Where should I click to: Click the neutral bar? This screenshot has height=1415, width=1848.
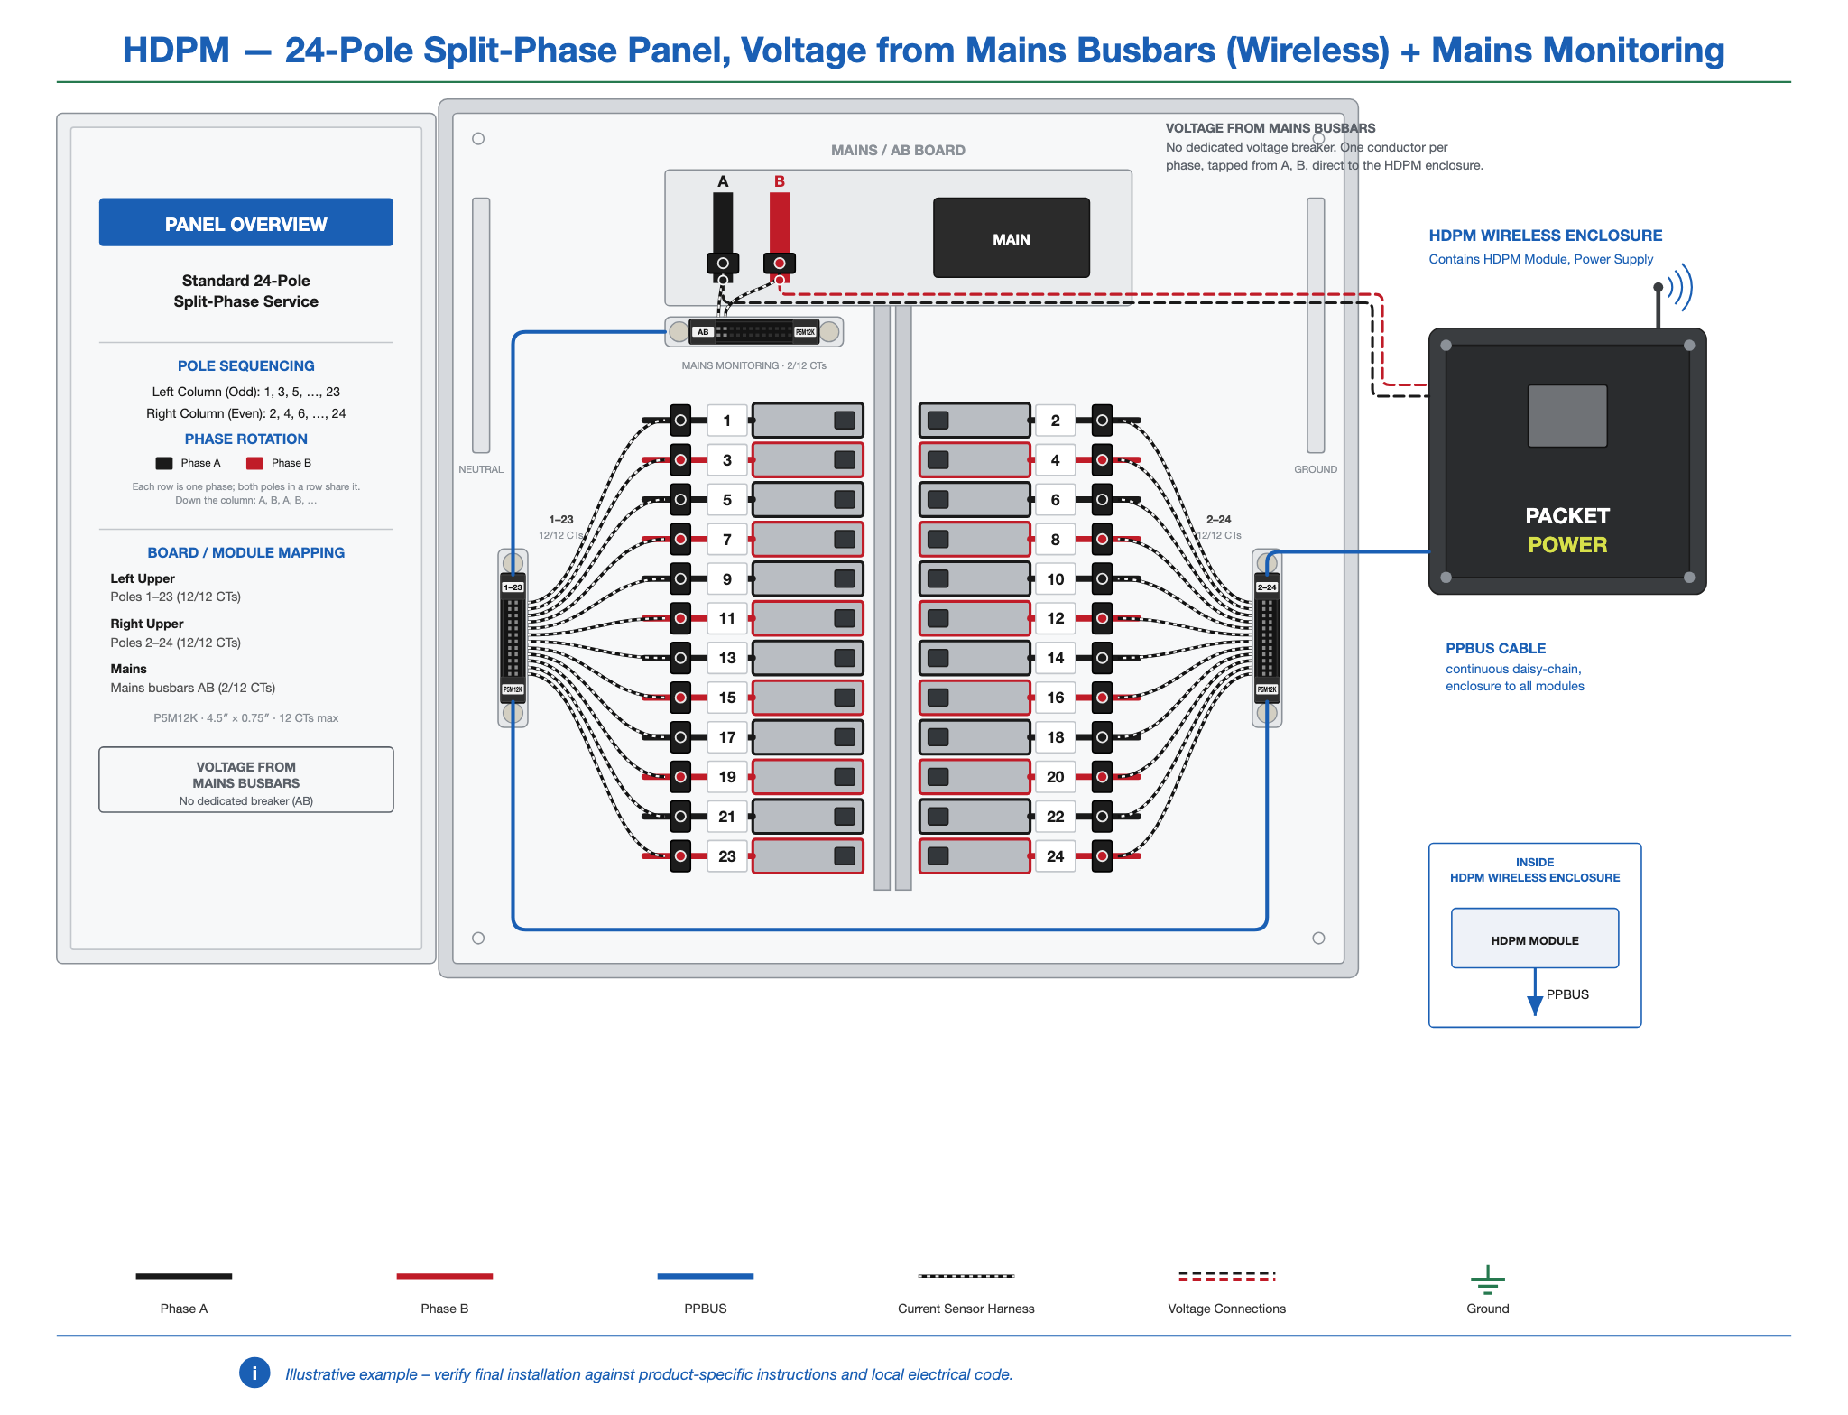[x=481, y=326]
